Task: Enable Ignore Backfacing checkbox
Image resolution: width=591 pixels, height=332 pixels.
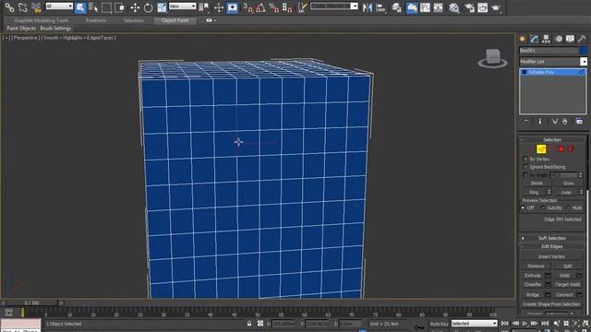Action: pyautogui.click(x=525, y=166)
